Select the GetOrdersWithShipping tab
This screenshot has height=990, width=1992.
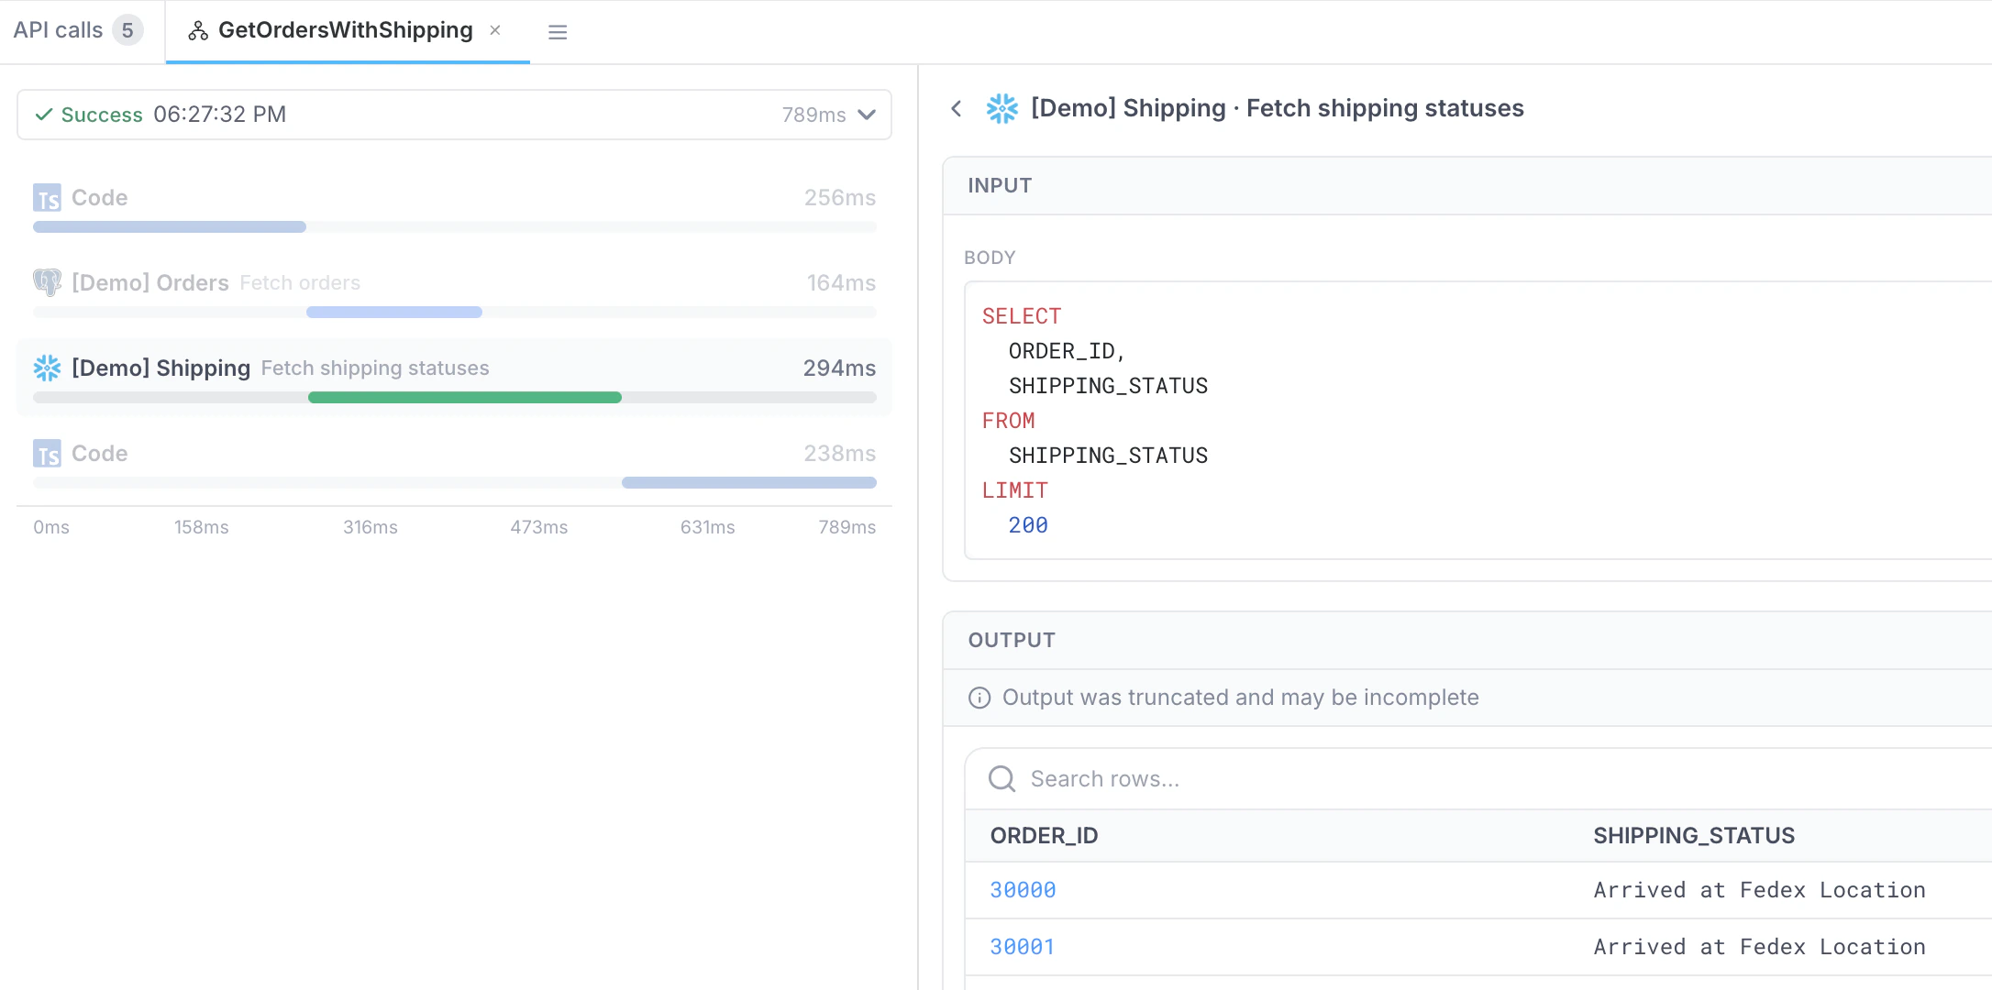point(345,30)
